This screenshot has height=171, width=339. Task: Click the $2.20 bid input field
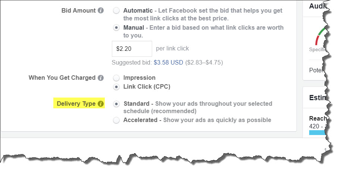pos(132,49)
